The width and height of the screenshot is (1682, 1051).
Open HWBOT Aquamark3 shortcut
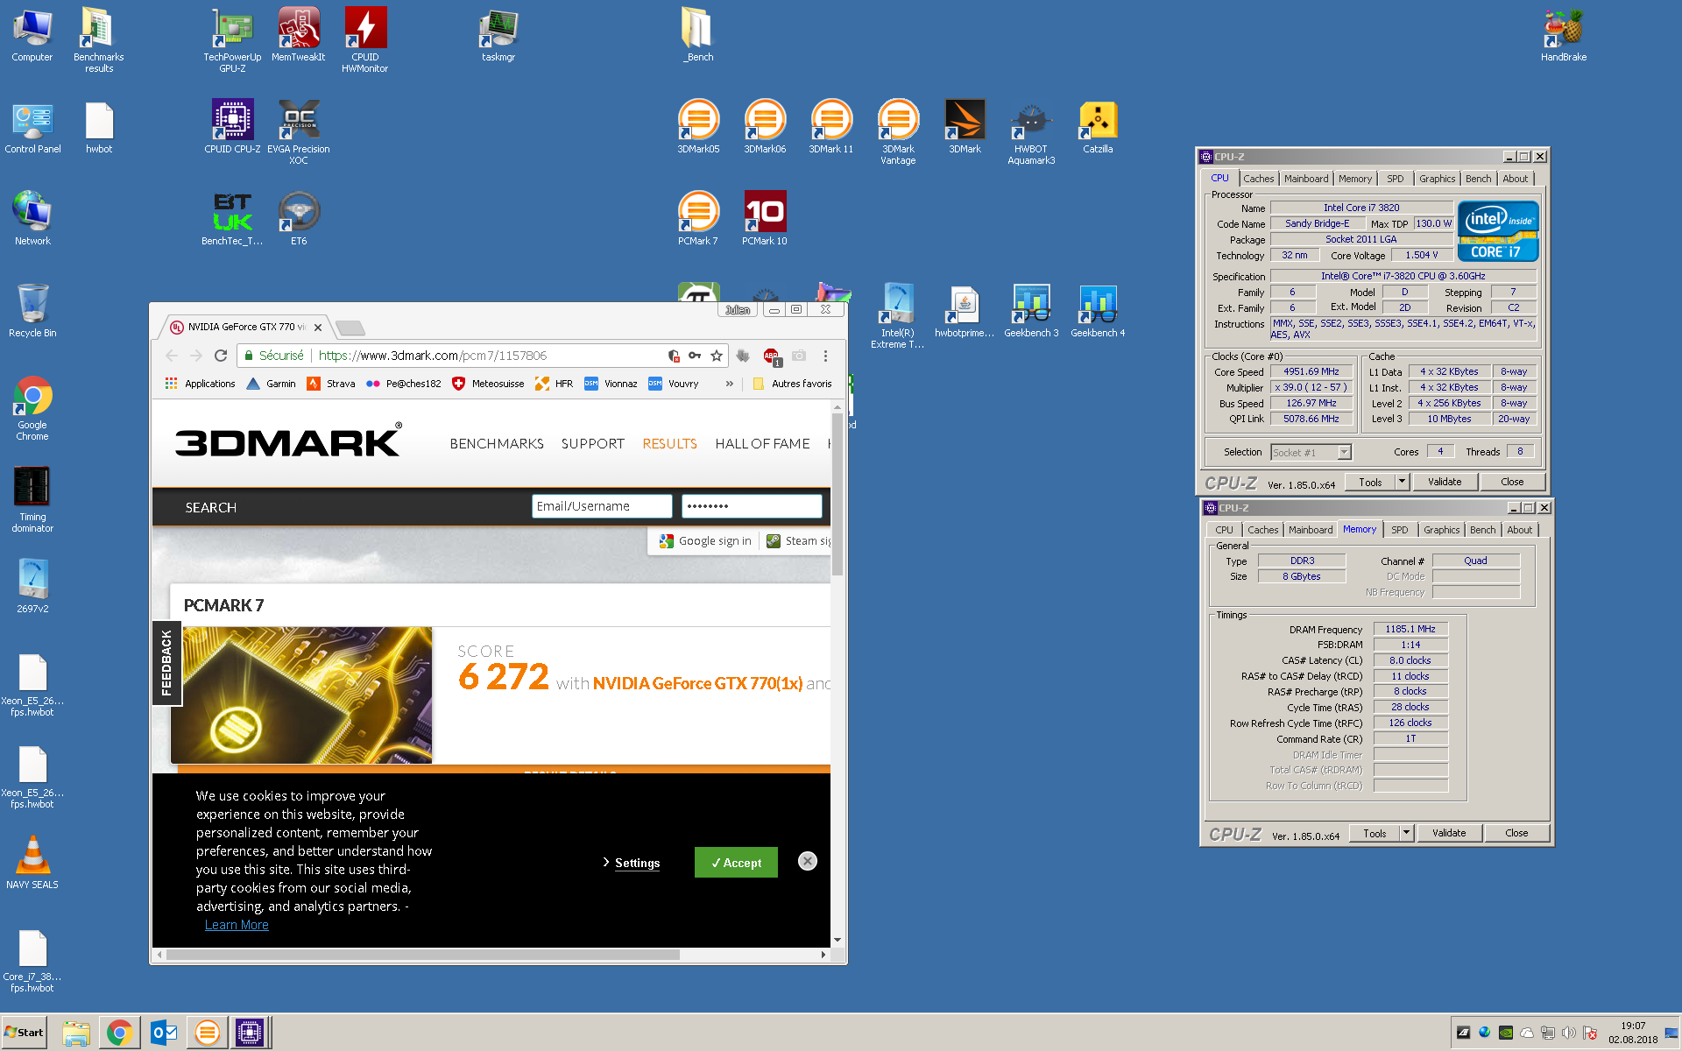point(1031,131)
